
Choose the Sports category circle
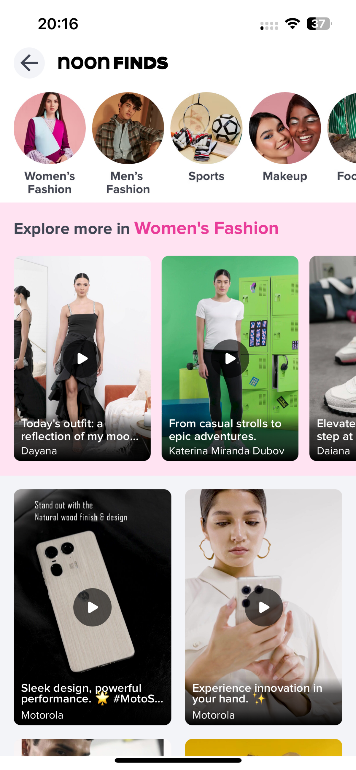(206, 128)
